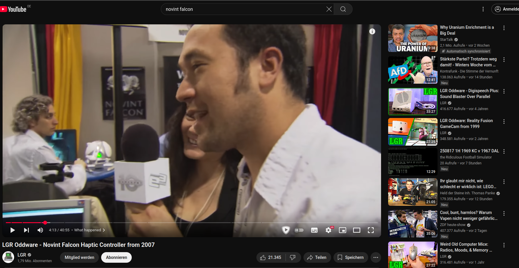Click the Abonnieren subscribe button
The width and height of the screenshot is (519, 268).
tap(116, 257)
